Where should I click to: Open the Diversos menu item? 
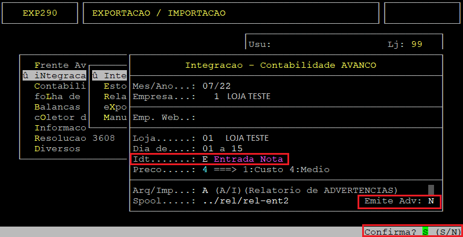(x=57, y=148)
